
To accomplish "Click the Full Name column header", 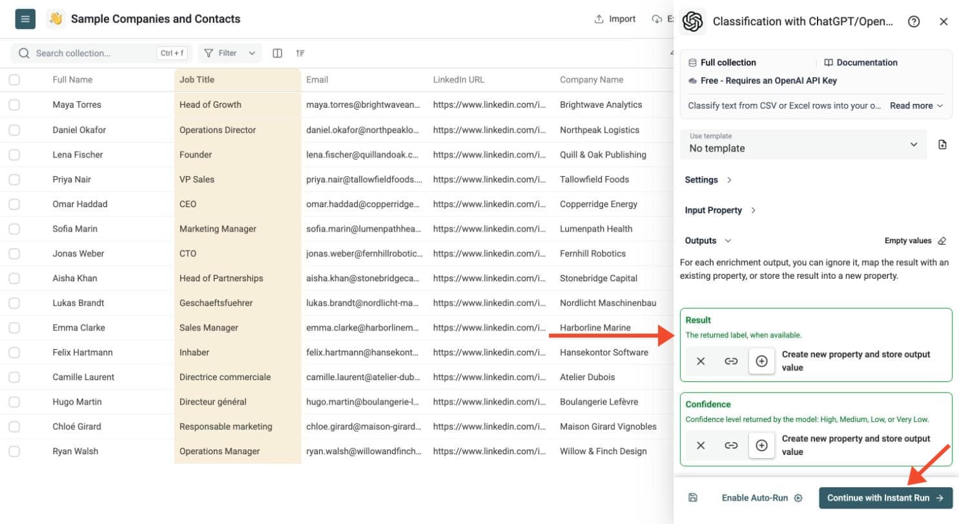I will tap(72, 80).
